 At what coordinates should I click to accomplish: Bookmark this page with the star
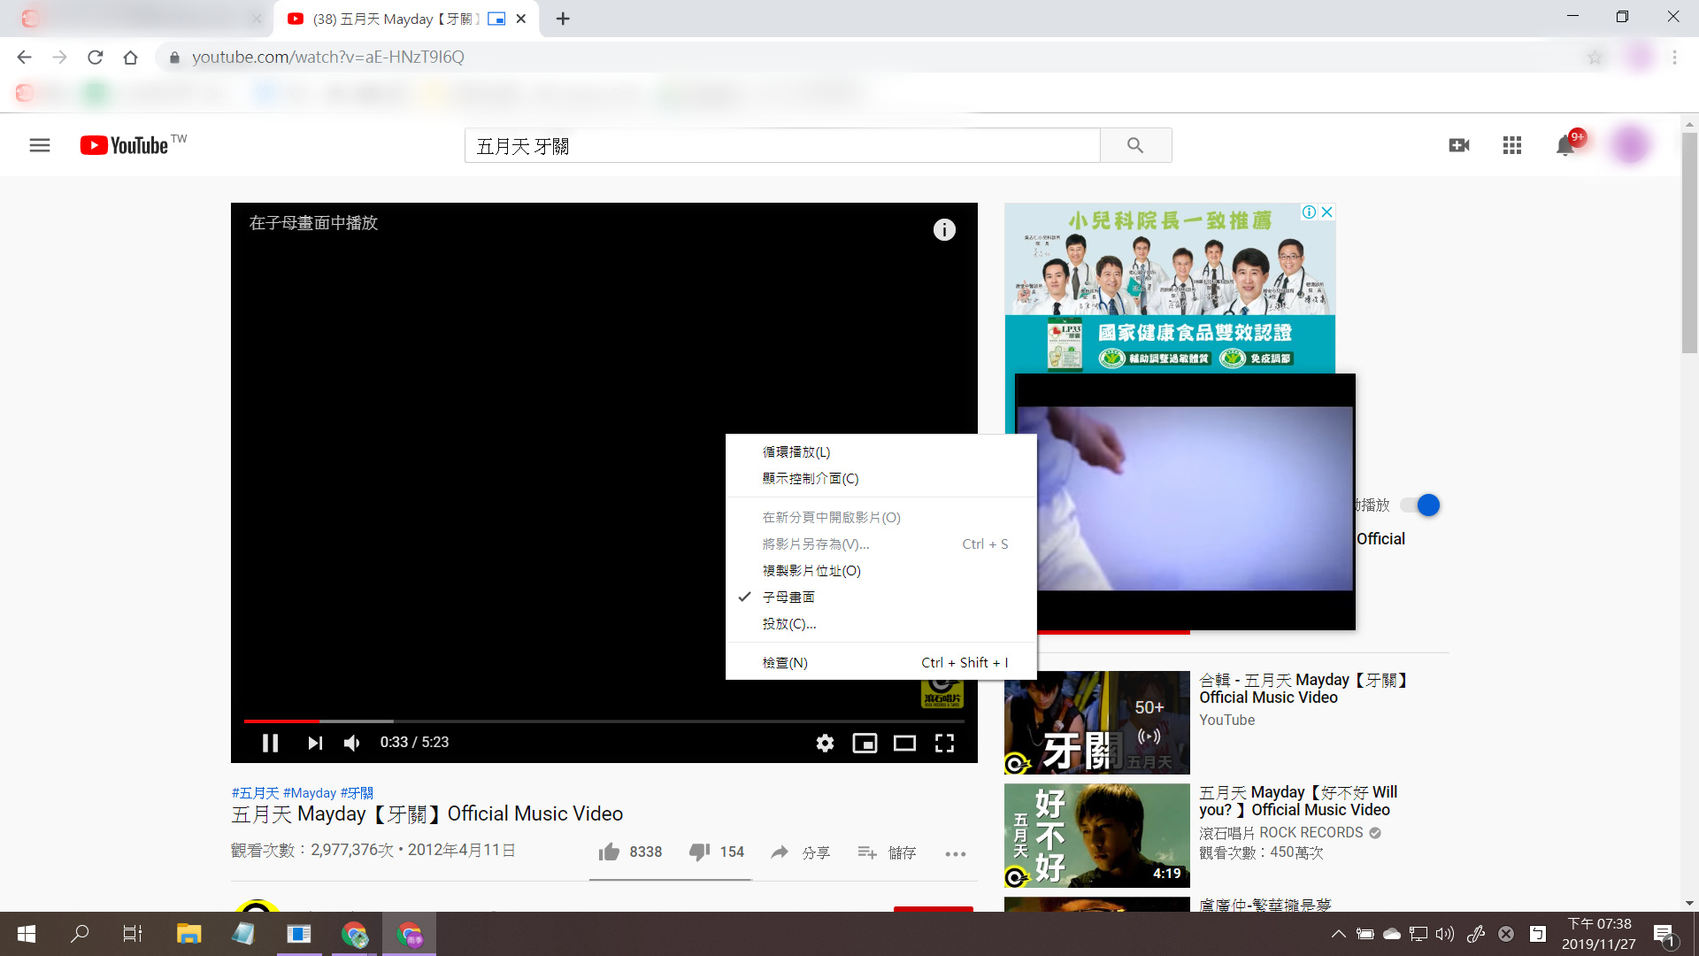(1595, 57)
